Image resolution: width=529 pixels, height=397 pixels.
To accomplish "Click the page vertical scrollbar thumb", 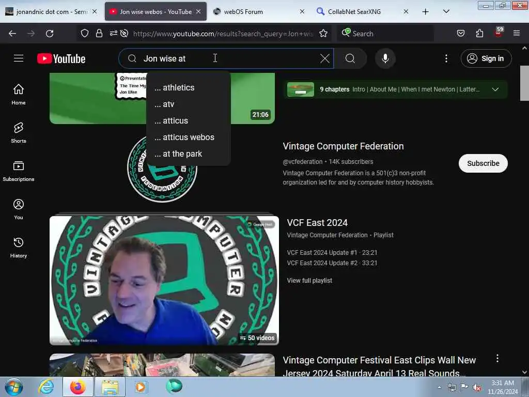I will pos(524,83).
